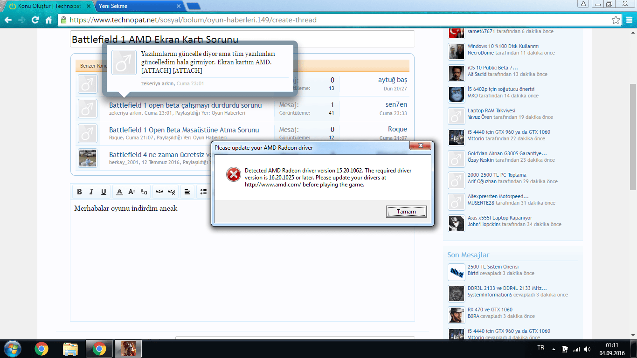
Task: Open 'DDR3L 2133 ve DDR4L 2133 MHz…' thread
Action: (507, 288)
